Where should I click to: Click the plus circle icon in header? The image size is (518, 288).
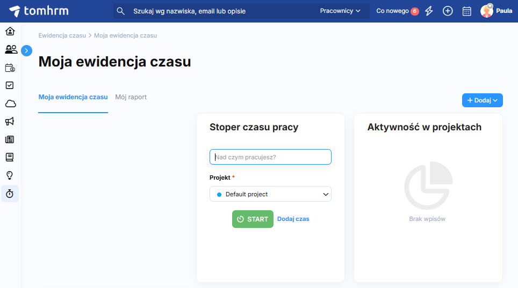click(x=448, y=11)
